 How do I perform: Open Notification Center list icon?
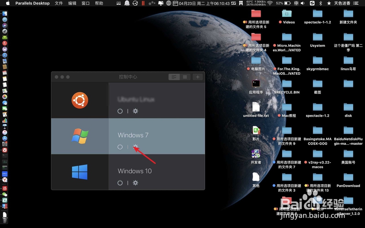click(356, 3)
